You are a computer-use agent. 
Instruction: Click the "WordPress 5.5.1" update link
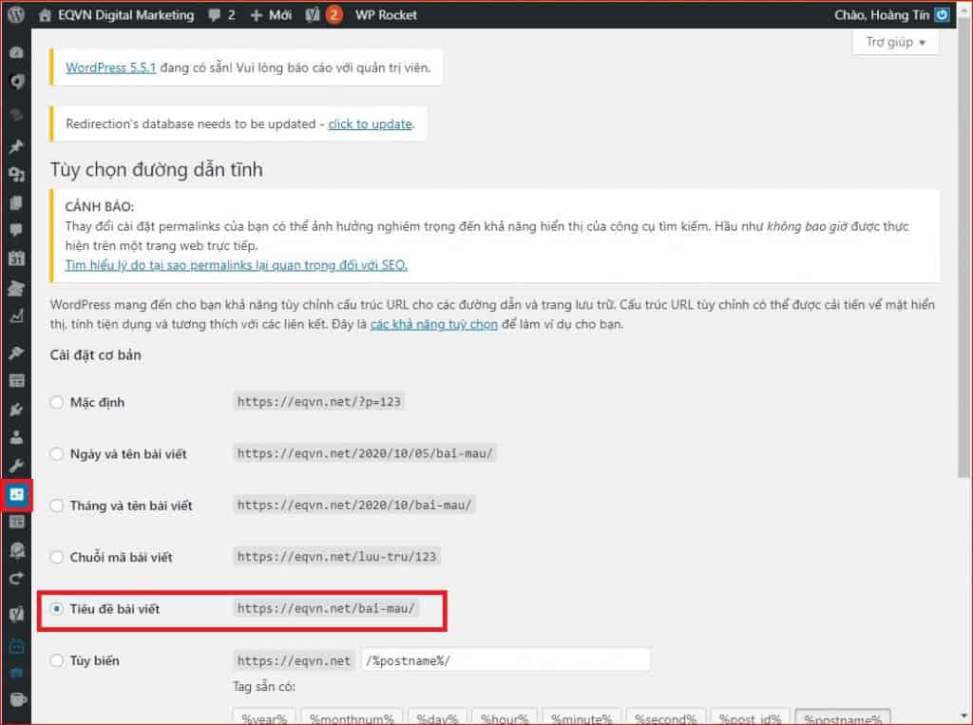(x=109, y=67)
